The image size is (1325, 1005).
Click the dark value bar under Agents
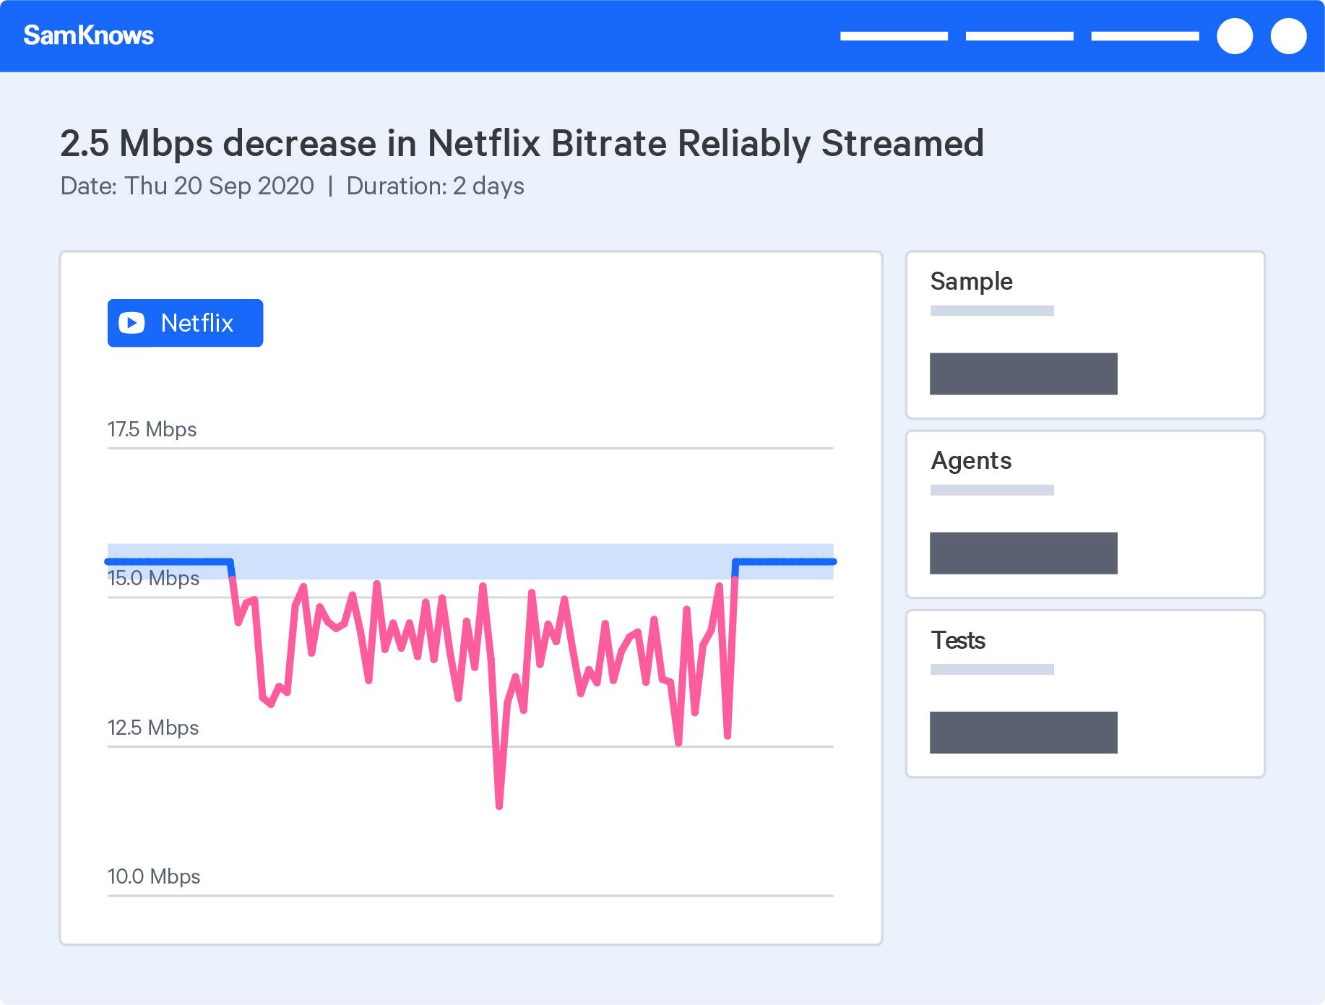tap(1023, 553)
